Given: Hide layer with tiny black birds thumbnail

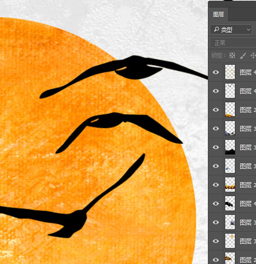Looking at the screenshot, I should coord(215,91).
